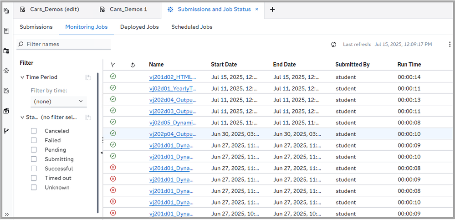Open the Filter by time dropdown
Image resolution: width=455 pixels, height=220 pixels.
(x=58, y=102)
